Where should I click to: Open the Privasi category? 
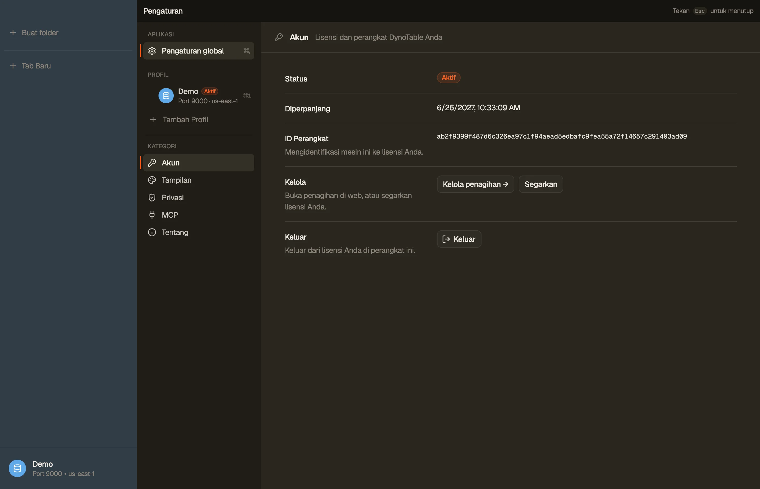tap(199, 198)
